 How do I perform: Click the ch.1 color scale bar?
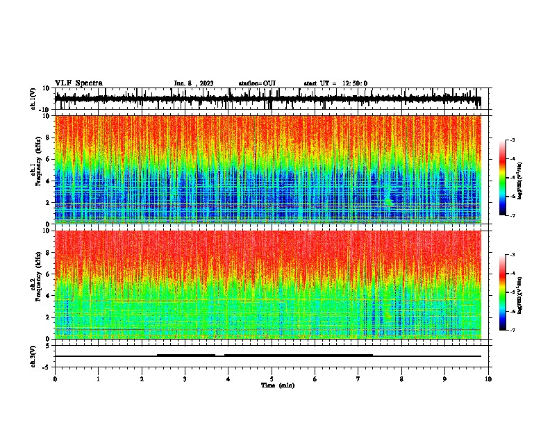pyautogui.click(x=503, y=178)
